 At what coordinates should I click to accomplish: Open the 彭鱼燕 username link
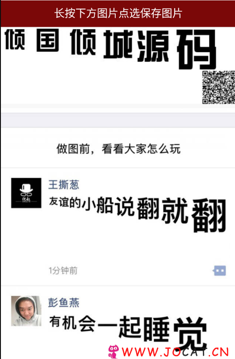64,302
